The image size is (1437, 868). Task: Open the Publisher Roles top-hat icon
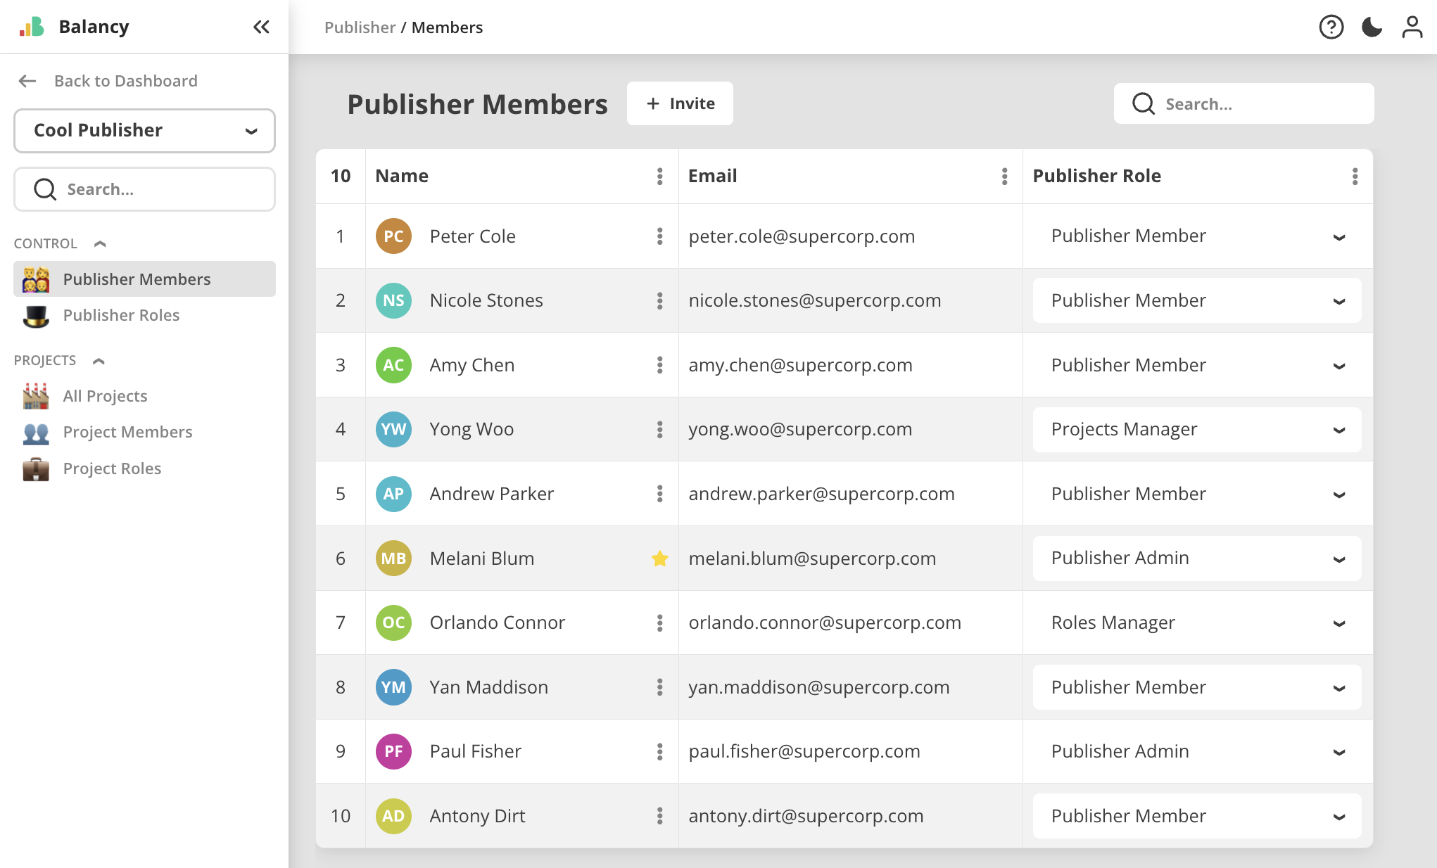37,316
